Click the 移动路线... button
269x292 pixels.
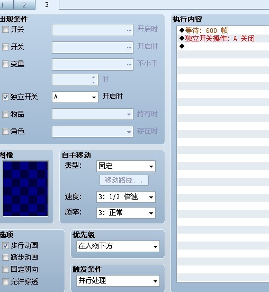(x=124, y=180)
